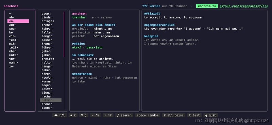The width and height of the screenshot is (272, 125).
Task: Click the 'space random' button
Action: (148, 115)
